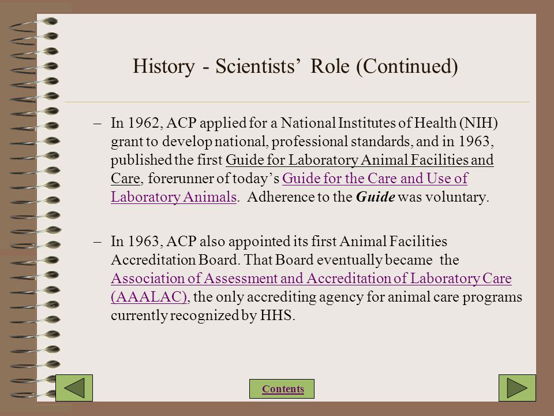Image resolution: width=554 pixels, height=416 pixels.
Task: Click the phrase 'forerunner of today's'
Action: (214, 179)
